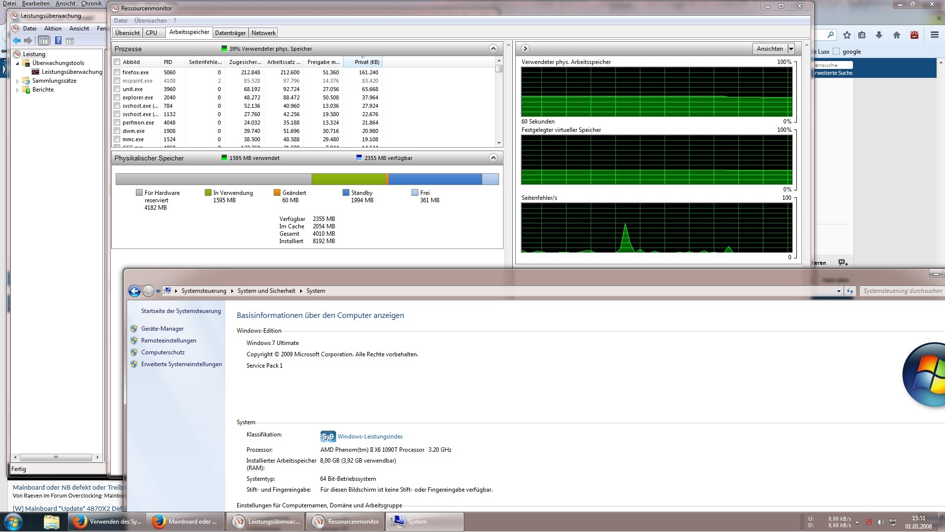Check the explorer.exe process checkbox
This screenshot has width=945, height=532.
tap(117, 97)
